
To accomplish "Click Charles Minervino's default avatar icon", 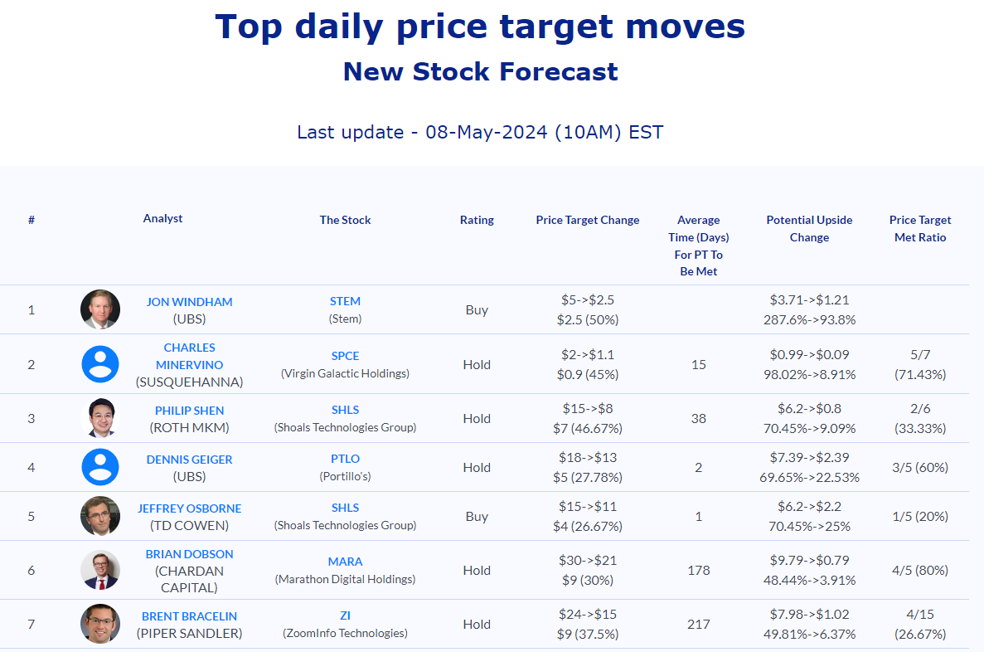I will (x=100, y=364).
